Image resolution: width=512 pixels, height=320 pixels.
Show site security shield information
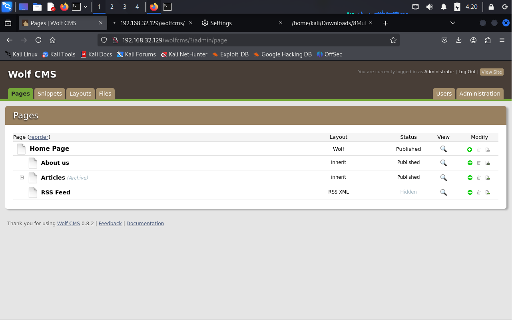click(x=104, y=40)
